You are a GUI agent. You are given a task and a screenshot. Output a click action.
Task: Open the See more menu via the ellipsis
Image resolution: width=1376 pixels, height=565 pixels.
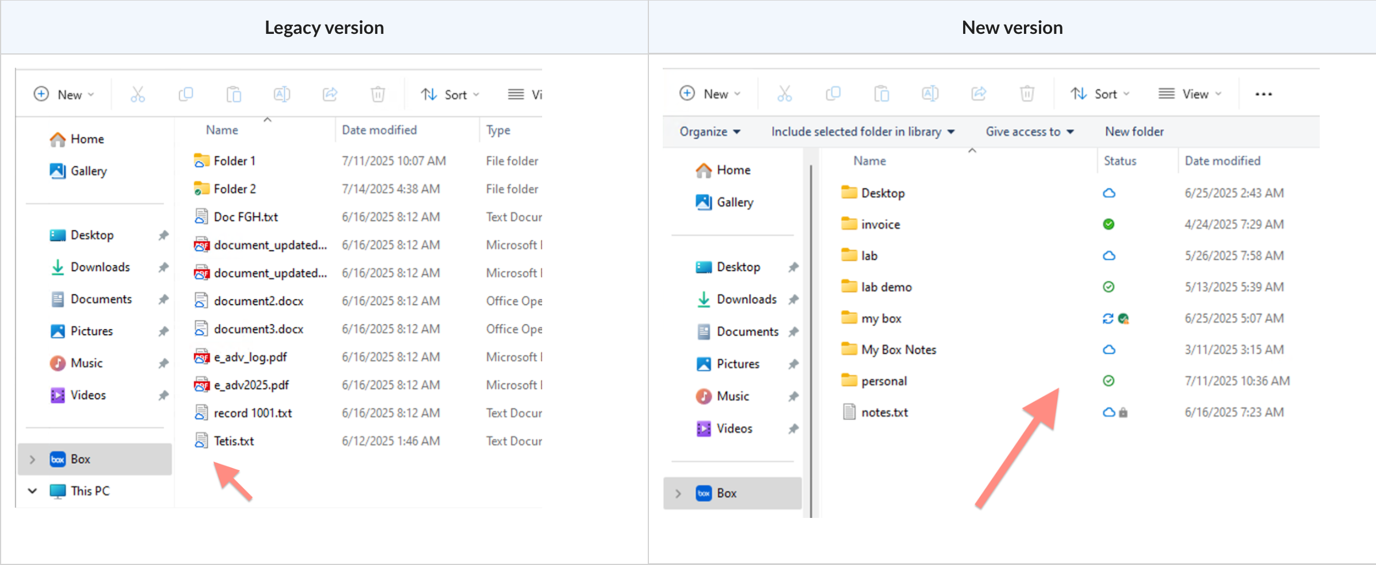(1263, 94)
